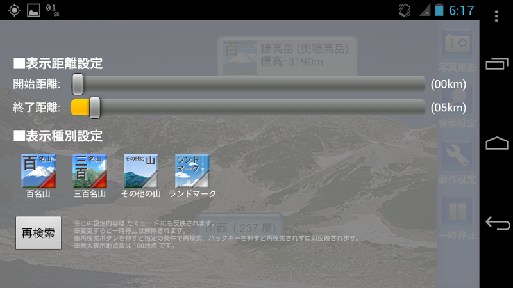
Task: Click the 終了距離 label
Action: [x=37, y=108]
